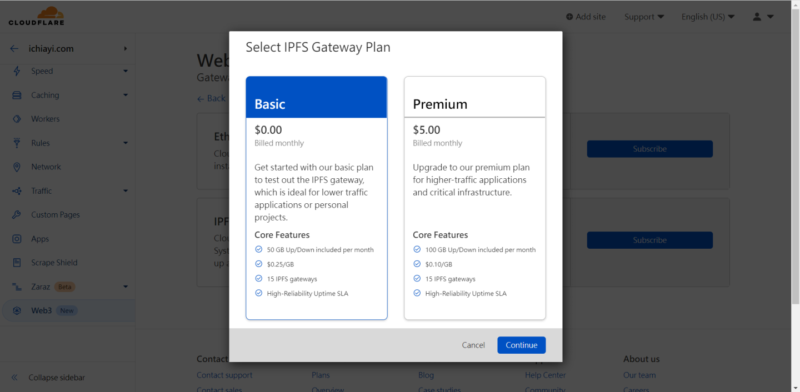Cancel the plan selection dialog
This screenshot has height=392, width=800.
[x=473, y=345]
